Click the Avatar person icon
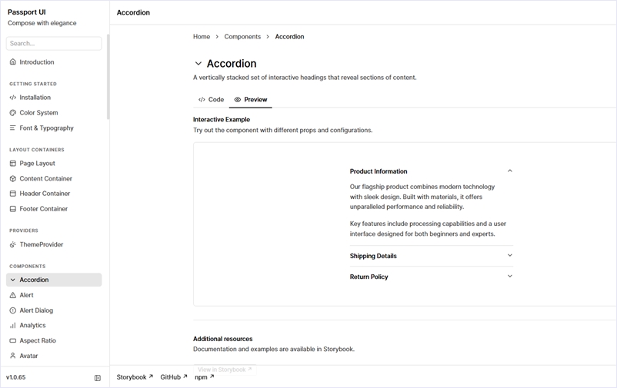The width and height of the screenshot is (617, 388). pos(12,356)
